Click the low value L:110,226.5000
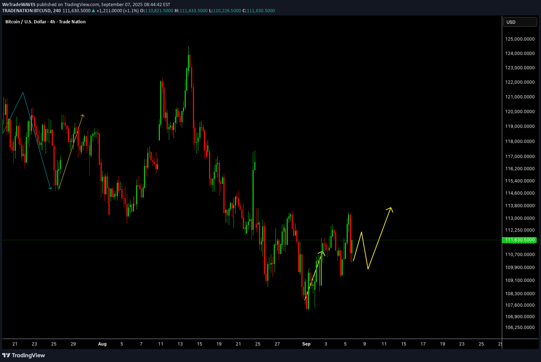The image size is (541, 362). 225,11
